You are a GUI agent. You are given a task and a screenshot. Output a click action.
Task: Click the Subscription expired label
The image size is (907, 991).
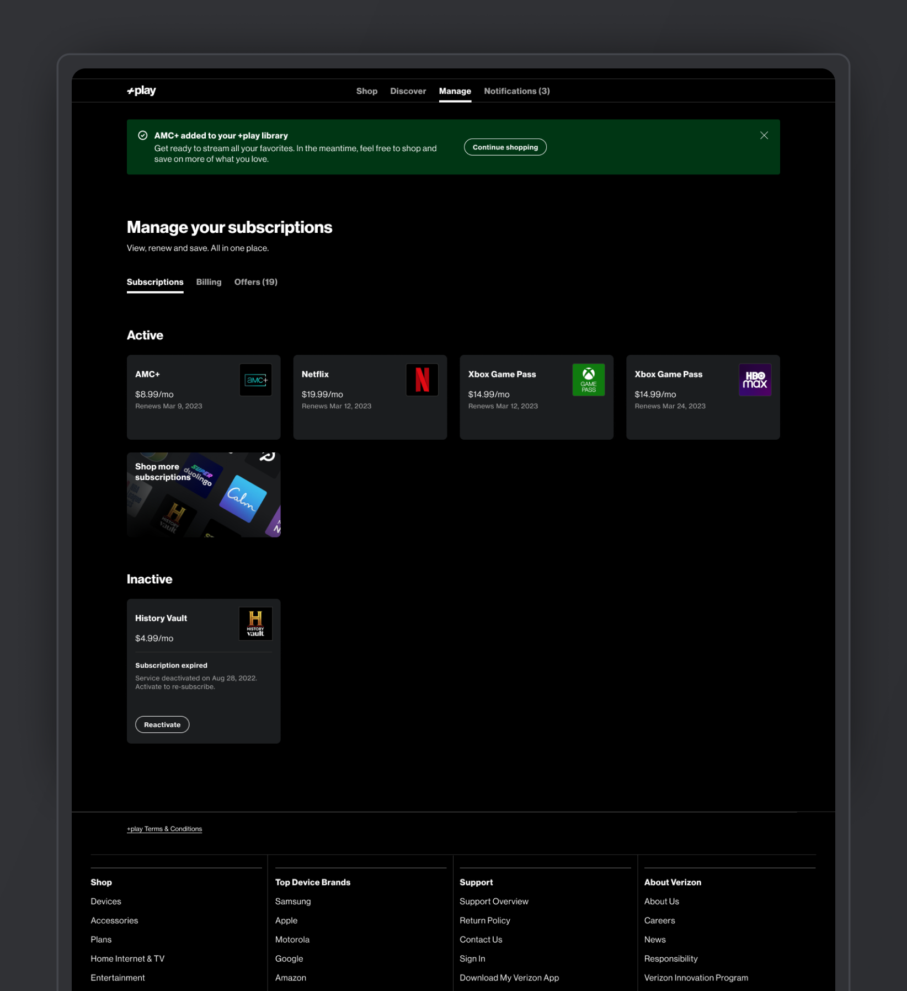[x=171, y=665]
